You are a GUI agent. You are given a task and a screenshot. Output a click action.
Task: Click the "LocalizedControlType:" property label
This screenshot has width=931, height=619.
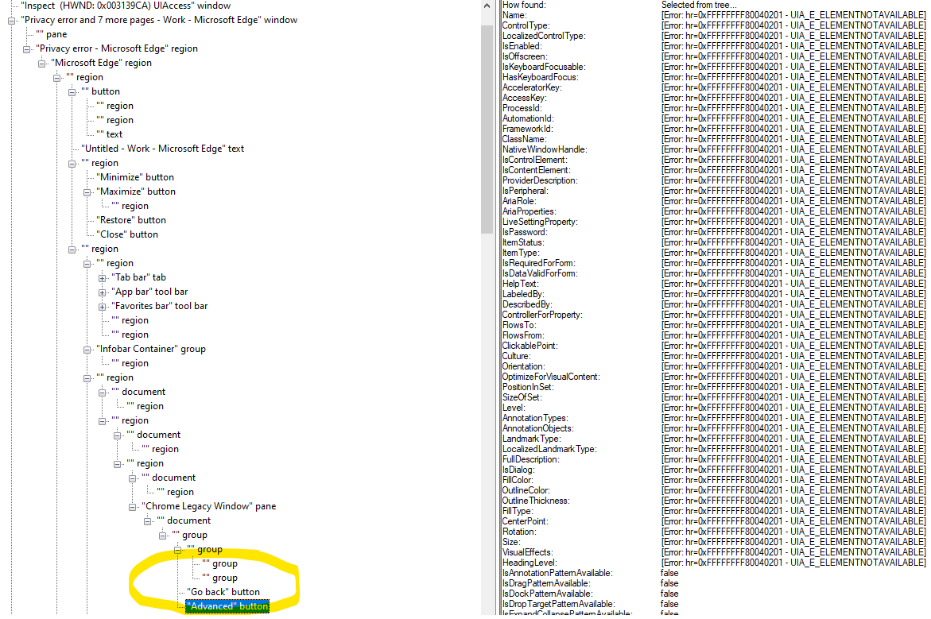click(x=544, y=37)
